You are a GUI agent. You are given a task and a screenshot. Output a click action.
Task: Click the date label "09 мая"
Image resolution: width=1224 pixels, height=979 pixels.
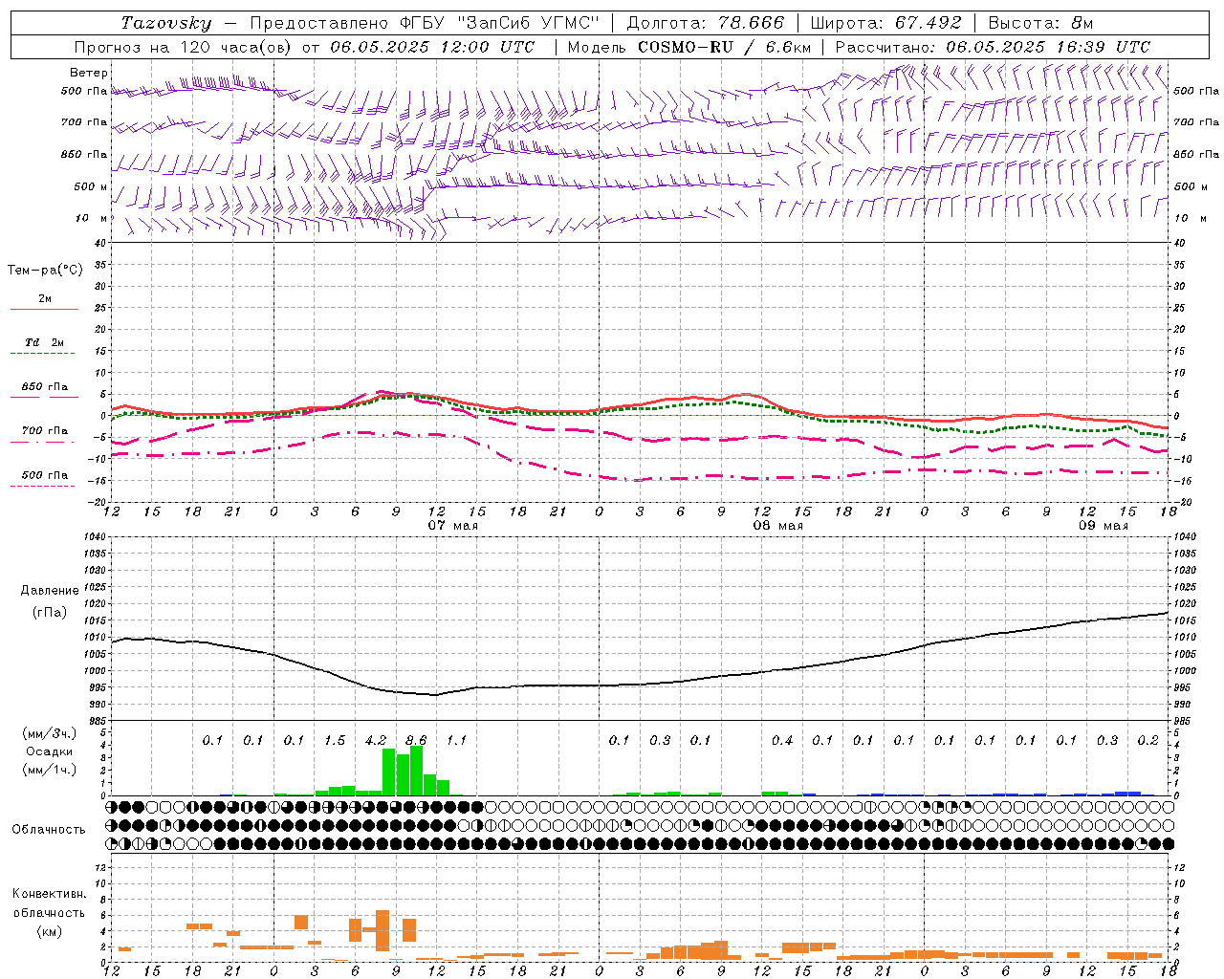1104,526
